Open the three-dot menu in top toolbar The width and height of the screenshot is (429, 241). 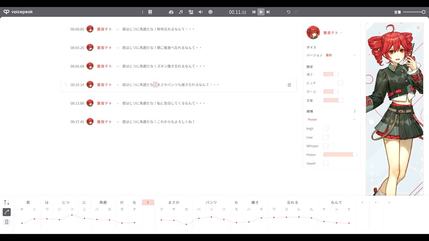[142, 12]
